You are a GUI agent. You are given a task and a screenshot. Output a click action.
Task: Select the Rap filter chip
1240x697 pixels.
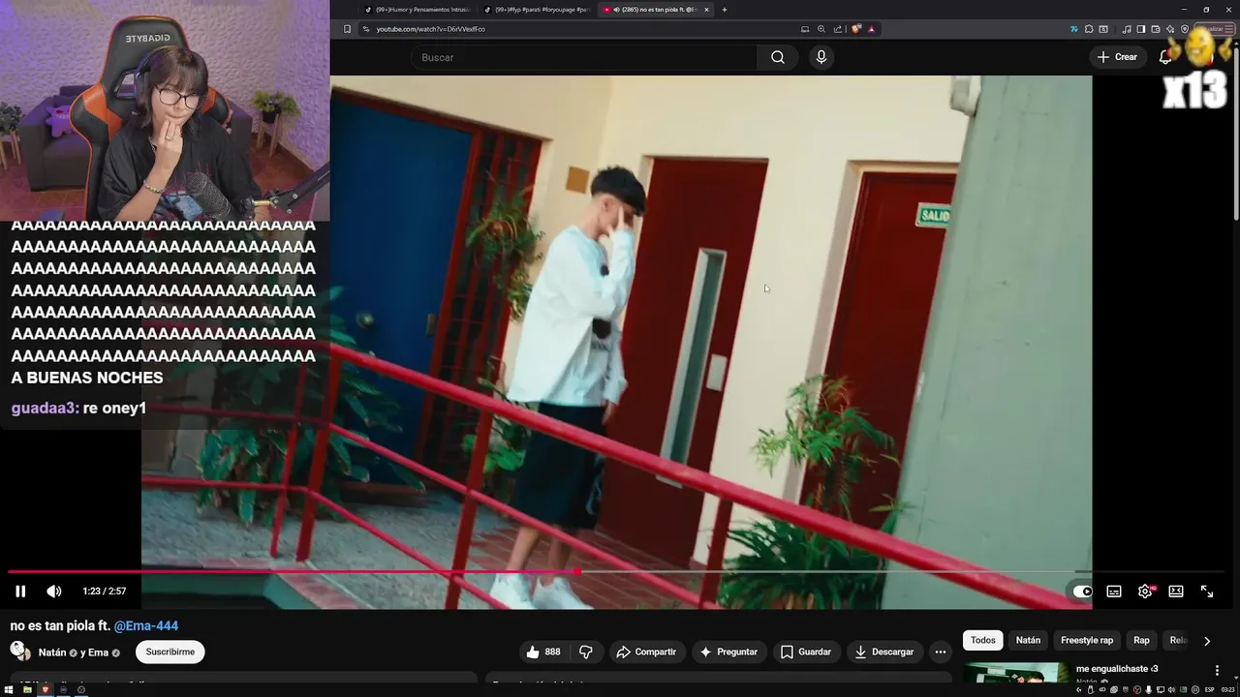[1141, 641]
